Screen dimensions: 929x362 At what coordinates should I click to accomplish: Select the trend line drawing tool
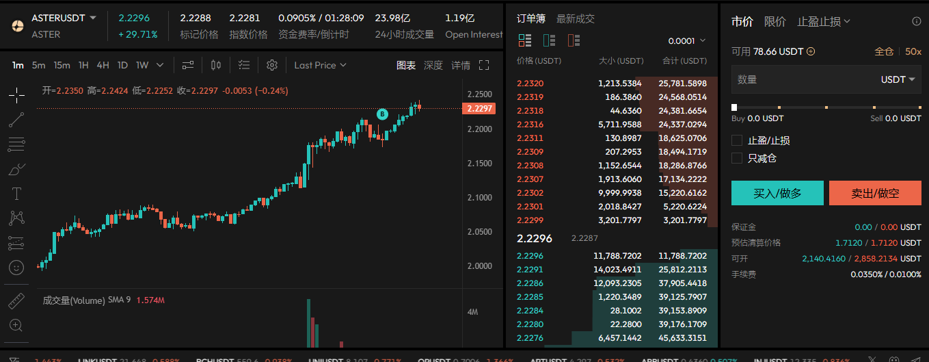coord(17,120)
